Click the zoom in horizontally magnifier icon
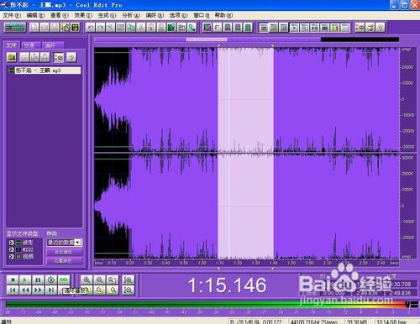 pyautogui.click(x=87, y=280)
